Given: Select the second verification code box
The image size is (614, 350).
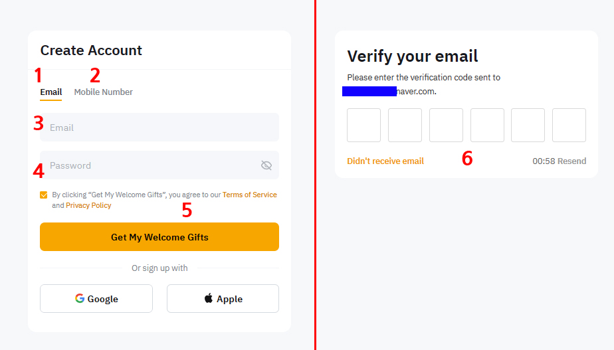Looking at the screenshot, I should [x=405, y=126].
